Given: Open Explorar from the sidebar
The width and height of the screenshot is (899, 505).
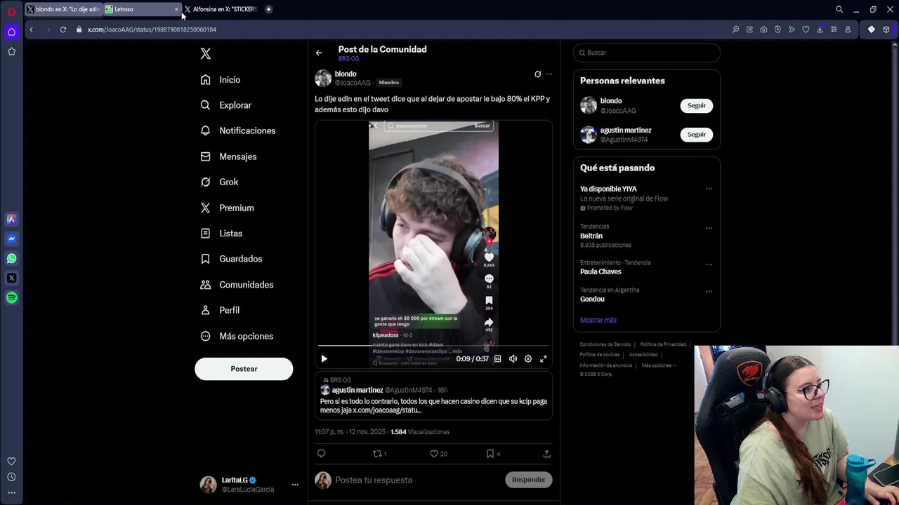Looking at the screenshot, I should (x=225, y=105).
